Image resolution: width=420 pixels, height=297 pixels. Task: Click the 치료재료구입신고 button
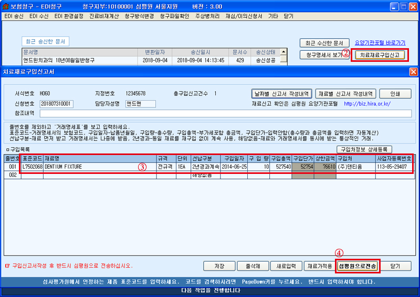click(x=380, y=54)
